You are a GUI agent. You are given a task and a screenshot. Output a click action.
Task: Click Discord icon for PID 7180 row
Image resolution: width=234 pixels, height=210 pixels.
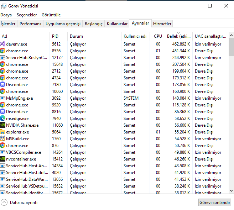coord(3,85)
